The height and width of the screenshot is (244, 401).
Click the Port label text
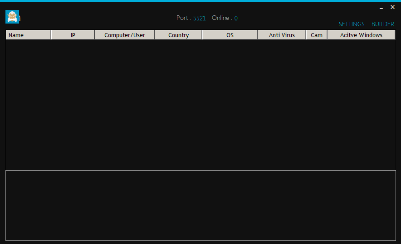click(183, 18)
